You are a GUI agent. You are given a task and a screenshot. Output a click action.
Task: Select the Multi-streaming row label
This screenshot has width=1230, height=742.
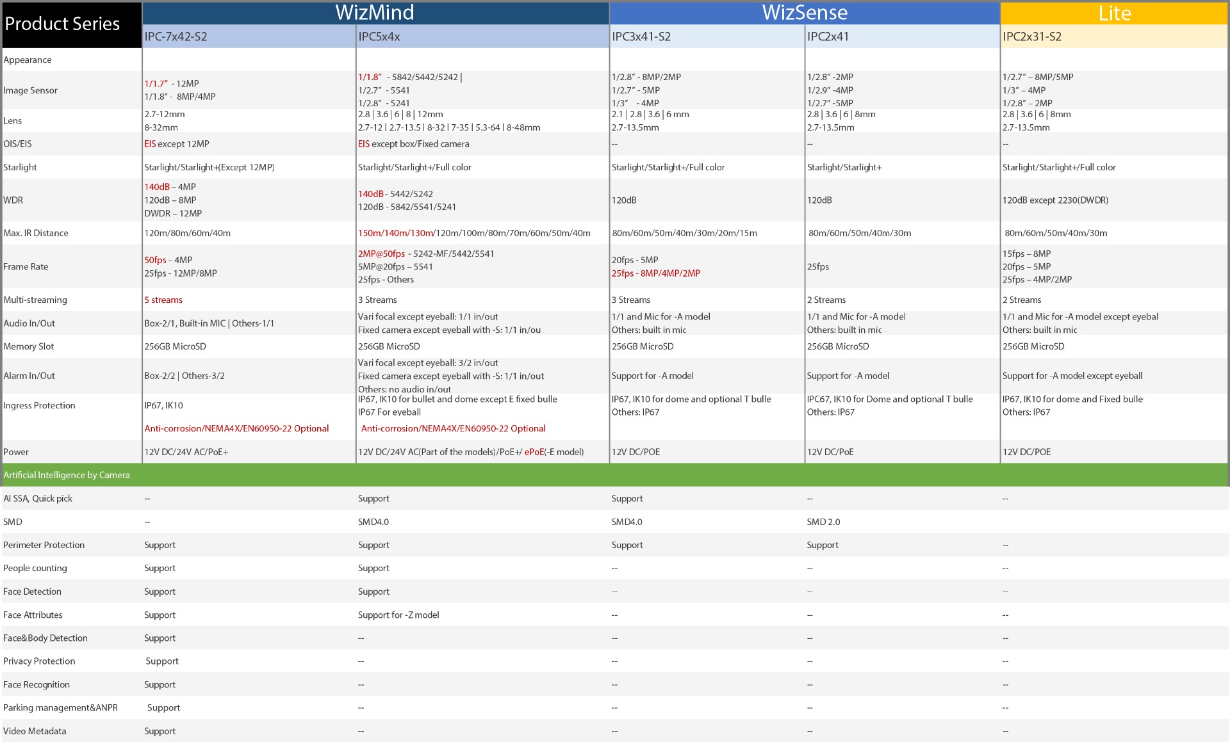click(x=35, y=300)
